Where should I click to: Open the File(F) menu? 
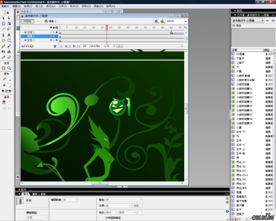(5, 6)
